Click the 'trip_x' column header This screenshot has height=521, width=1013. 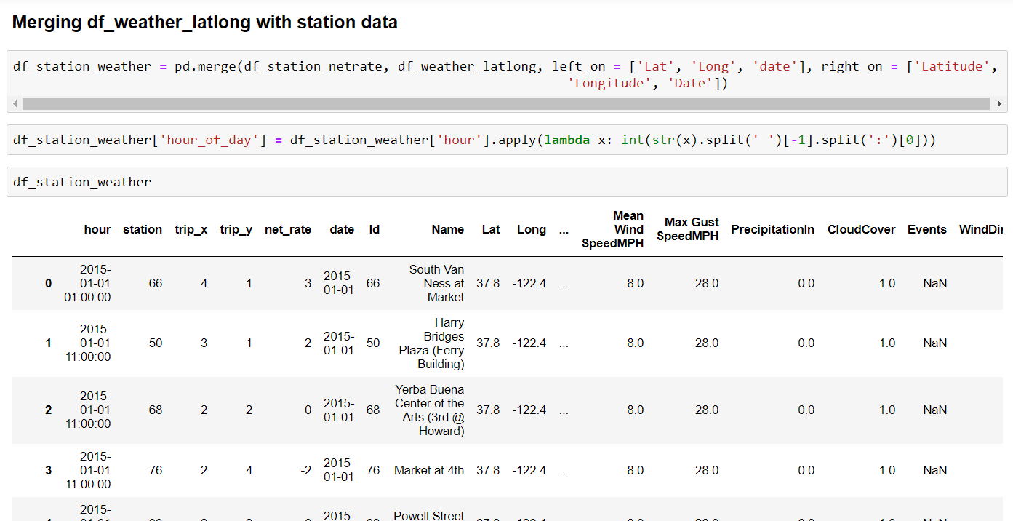191,230
